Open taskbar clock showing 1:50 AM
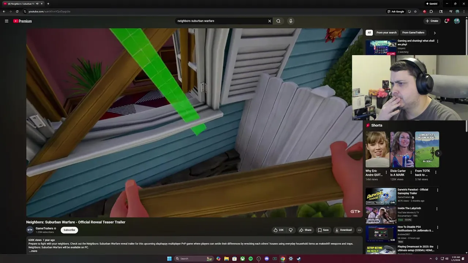 [x=456, y=259]
